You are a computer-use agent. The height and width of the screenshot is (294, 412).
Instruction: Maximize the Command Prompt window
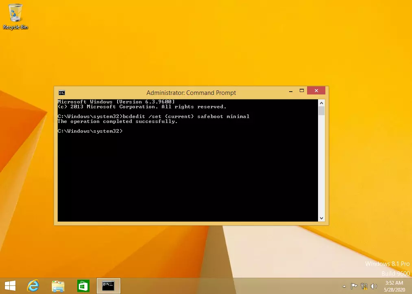coord(302,91)
